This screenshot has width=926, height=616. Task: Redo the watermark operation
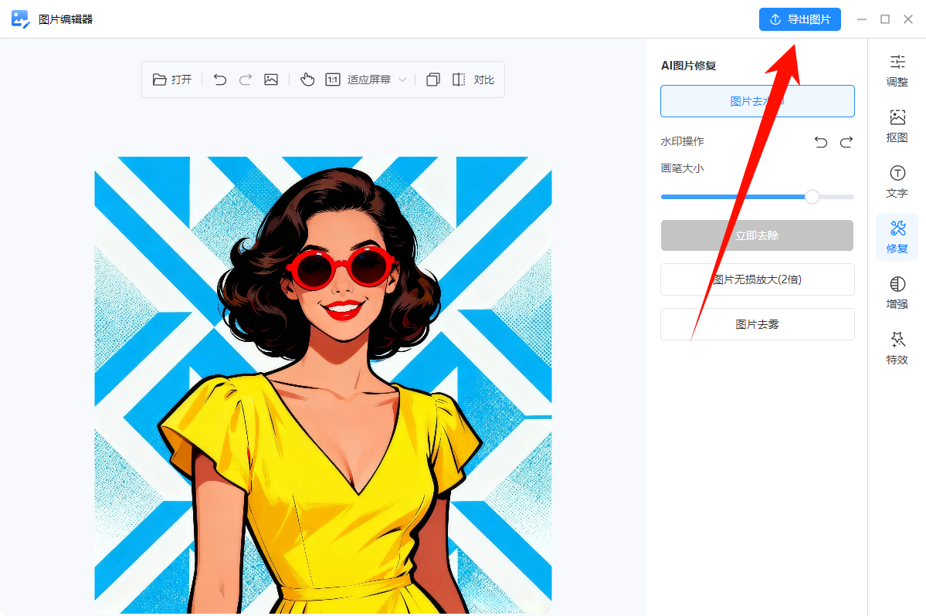[x=846, y=142]
